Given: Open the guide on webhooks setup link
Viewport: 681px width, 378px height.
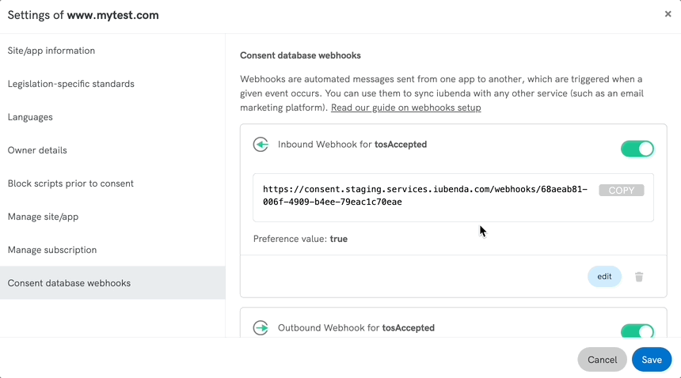Looking at the screenshot, I should coord(405,108).
